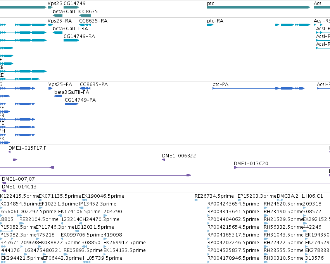Select the RH22422.5prime EST label
This screenshot has height=264, width=330.
pyautogui.click(x=283, y=243)
